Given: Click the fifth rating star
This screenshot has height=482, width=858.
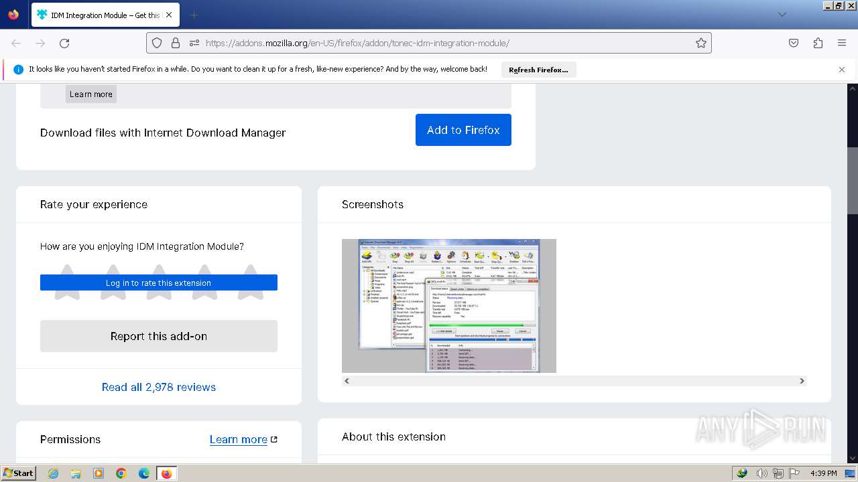Looking at the screenshot, I should point(250,282).
